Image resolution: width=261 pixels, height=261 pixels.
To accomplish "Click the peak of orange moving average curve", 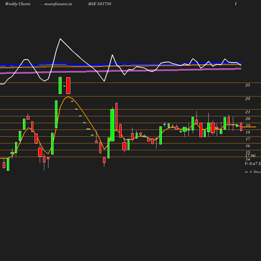I will click(68, 97).
